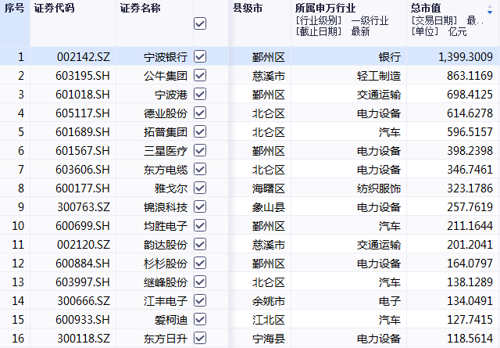This screenshot has width=500, height=348.
Task: Click the 县级市 column header
Action: click(x=248, y=8)
